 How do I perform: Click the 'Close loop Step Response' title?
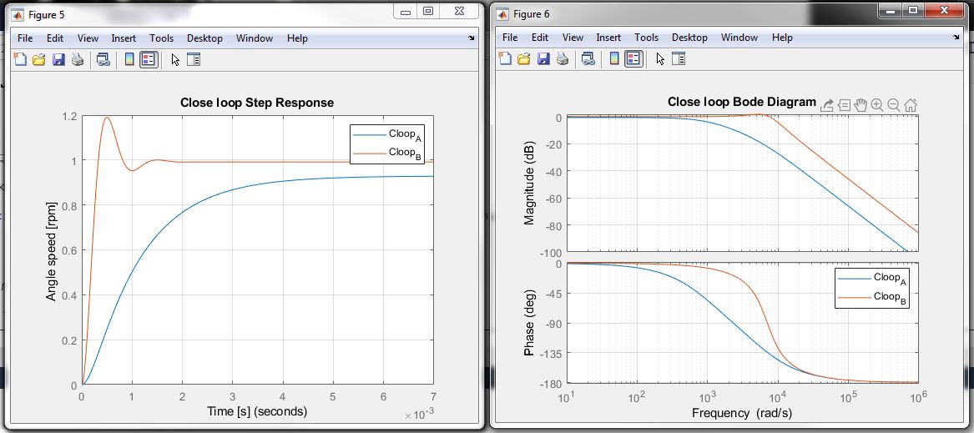click(256, 103)
